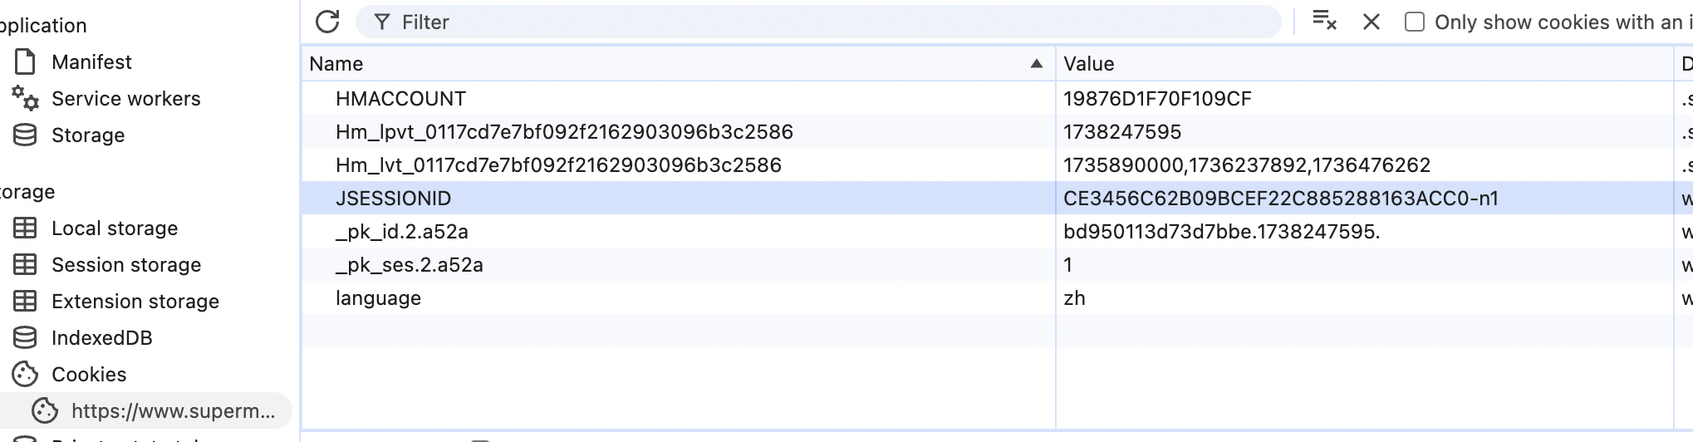Click the clear all cookies icon
This screenshot has width=1693, height=442.
1323,22
